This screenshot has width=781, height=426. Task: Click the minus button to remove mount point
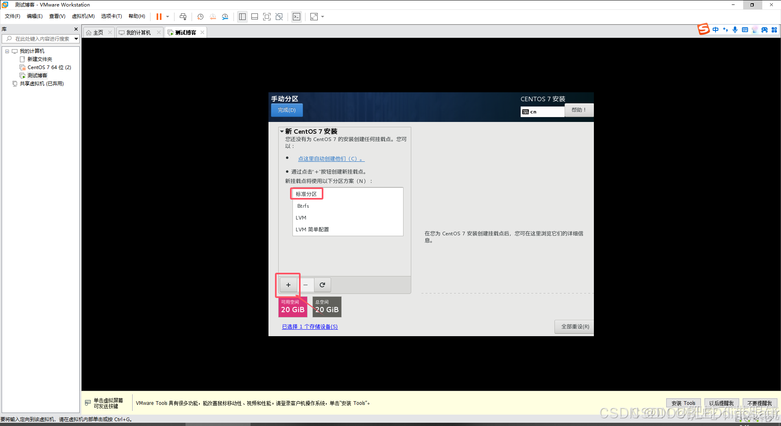[305, 285]
